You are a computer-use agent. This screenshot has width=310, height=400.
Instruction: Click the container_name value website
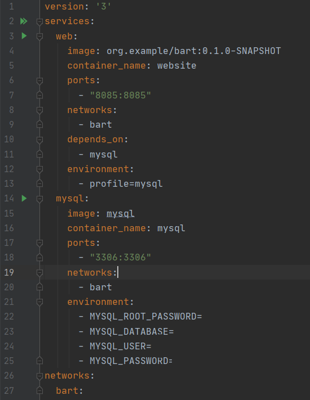[177, 66]
